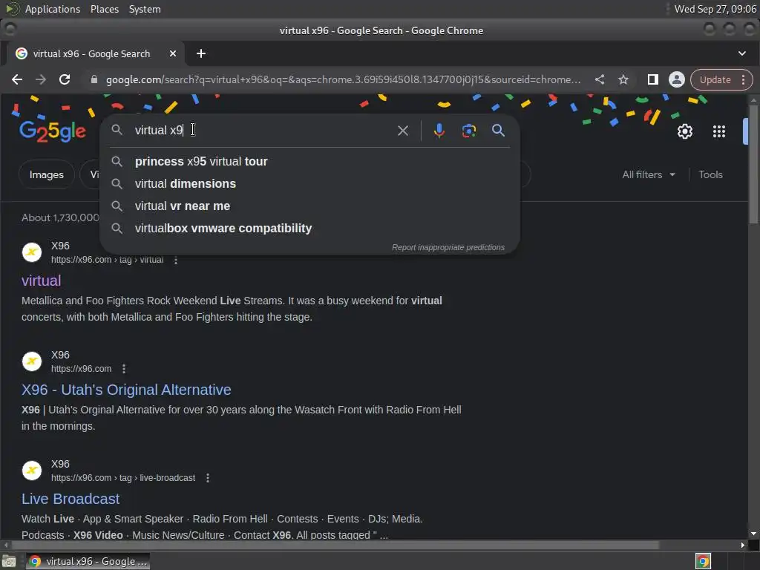
Task: Open the Google apps grid
Action: (718, 131)
